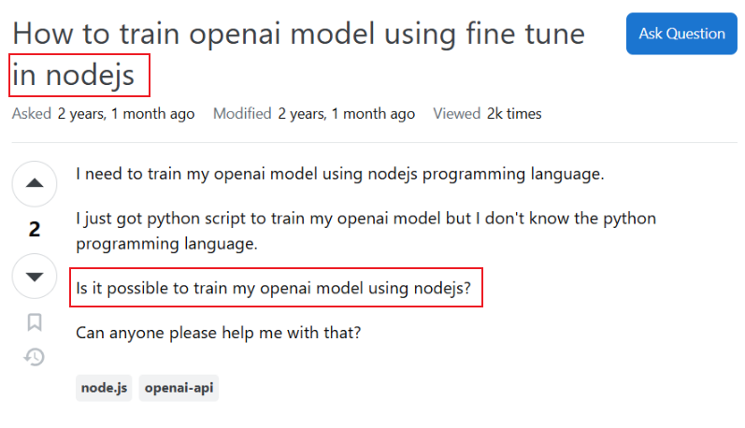This screenshot has width=745, height=428.
Task: Open the node.js tag
Action: [x=104, y=388]
